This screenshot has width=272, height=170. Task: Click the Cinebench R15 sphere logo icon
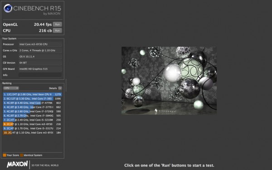point(8,8)
